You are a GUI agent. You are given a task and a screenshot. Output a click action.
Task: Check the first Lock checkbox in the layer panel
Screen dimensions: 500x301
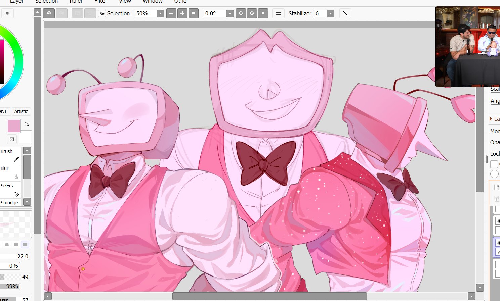coord(494,164)
